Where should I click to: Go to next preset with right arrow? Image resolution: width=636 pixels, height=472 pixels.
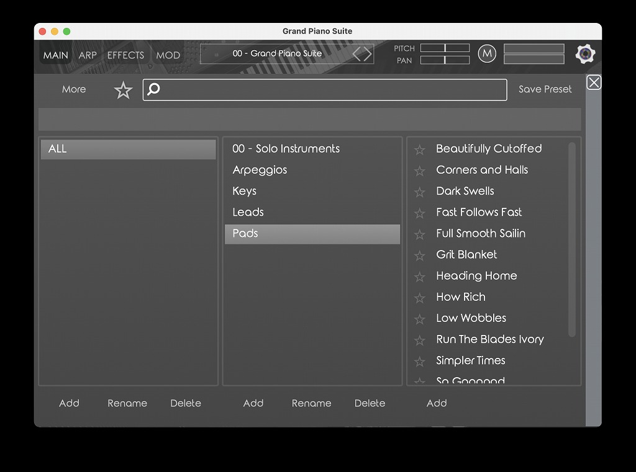tap(368, 54)
